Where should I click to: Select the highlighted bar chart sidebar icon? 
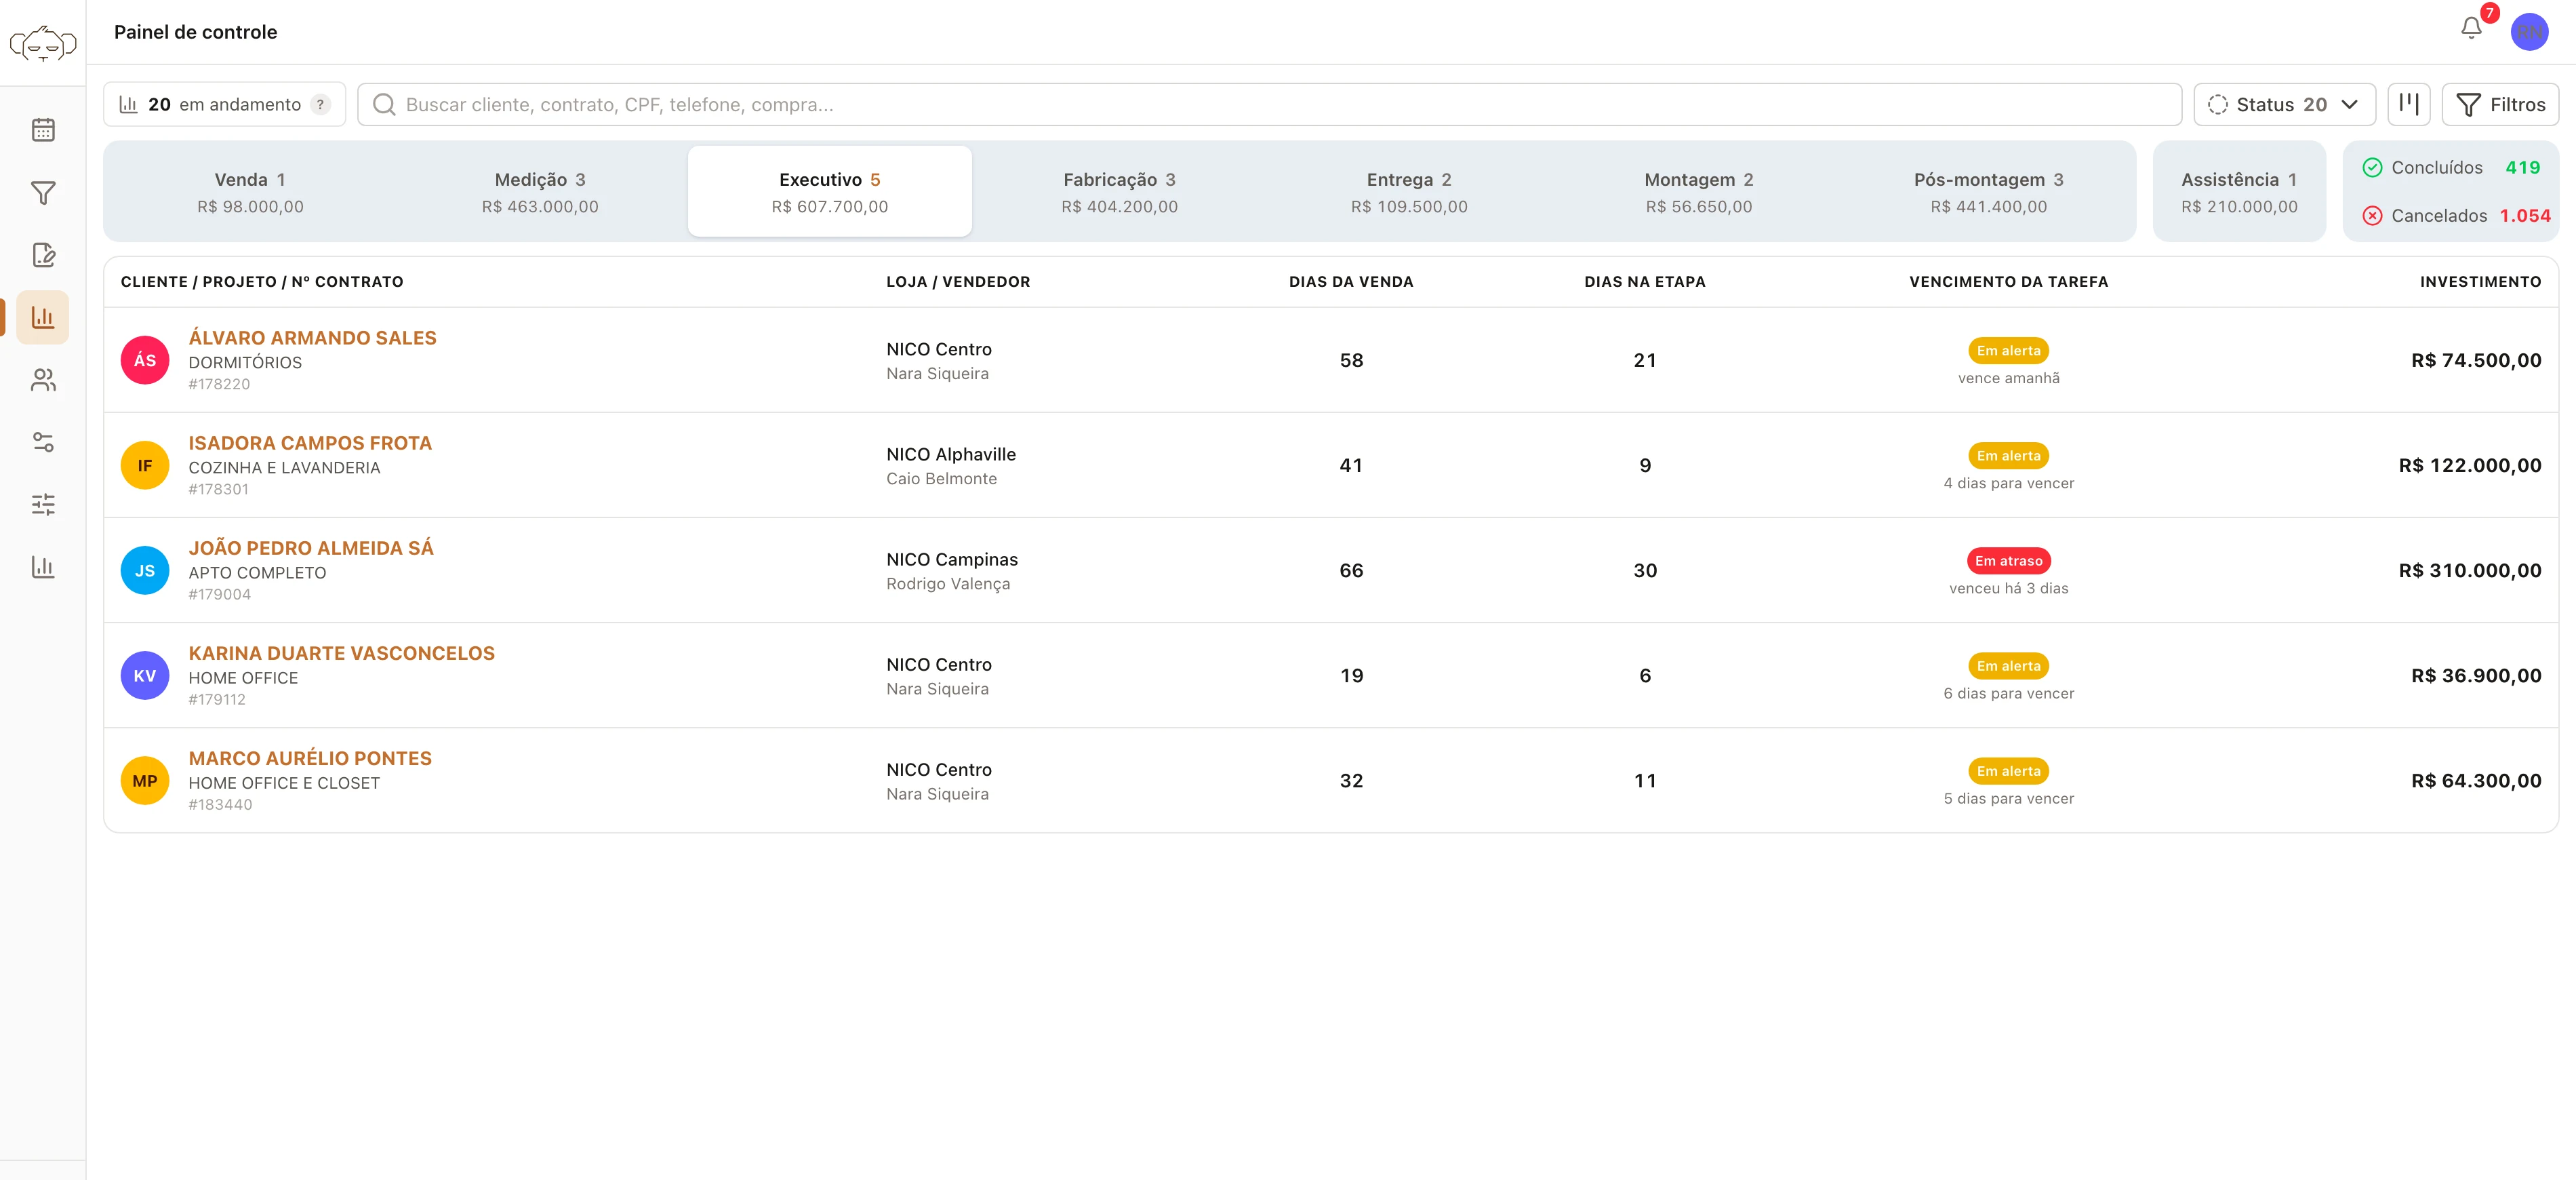[x=43, y=318]
